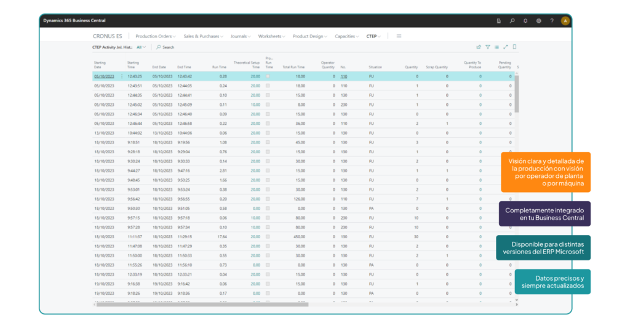Open the document icon in top bar

point(498,21)
